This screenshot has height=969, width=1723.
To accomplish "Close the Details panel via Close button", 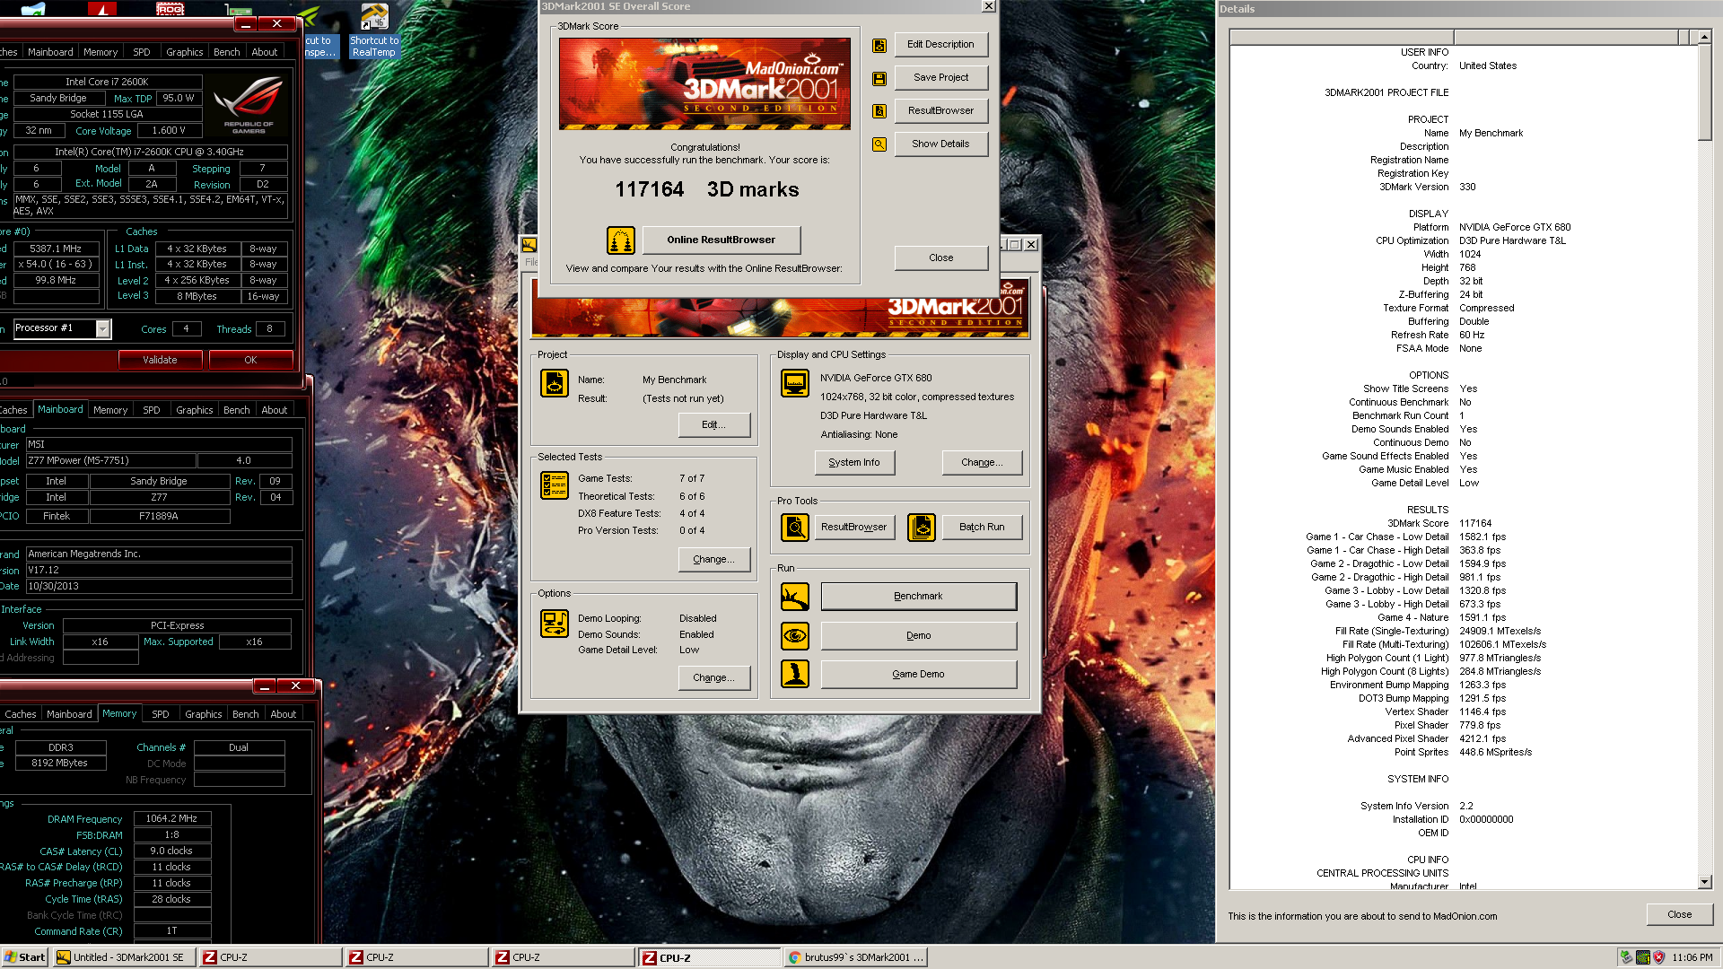I will click(1679, 915).
